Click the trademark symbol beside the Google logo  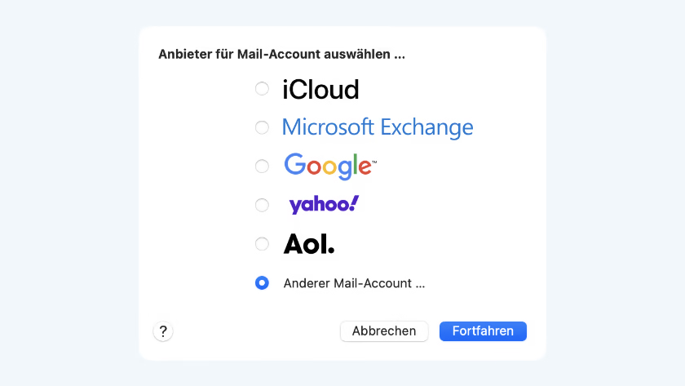(374, 162)
